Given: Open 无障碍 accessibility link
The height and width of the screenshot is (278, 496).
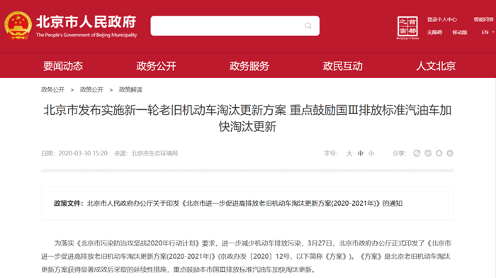Looking at the screenshot, I should 434,33.
